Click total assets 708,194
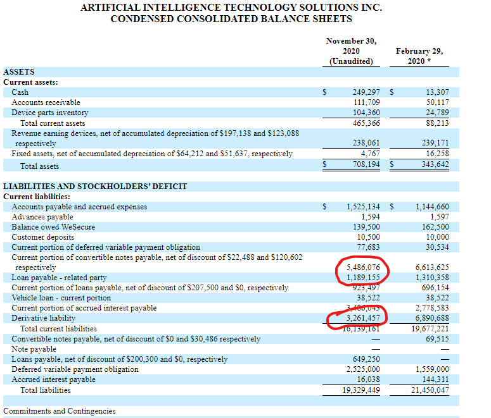The image size is (491, 418). [366, 164]
